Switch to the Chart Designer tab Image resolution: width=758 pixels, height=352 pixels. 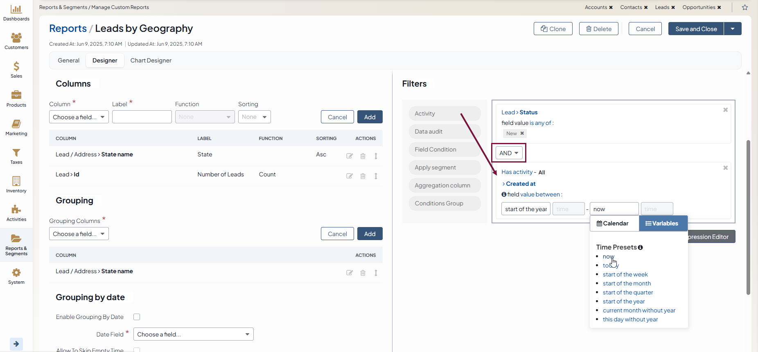pos(151,60)
